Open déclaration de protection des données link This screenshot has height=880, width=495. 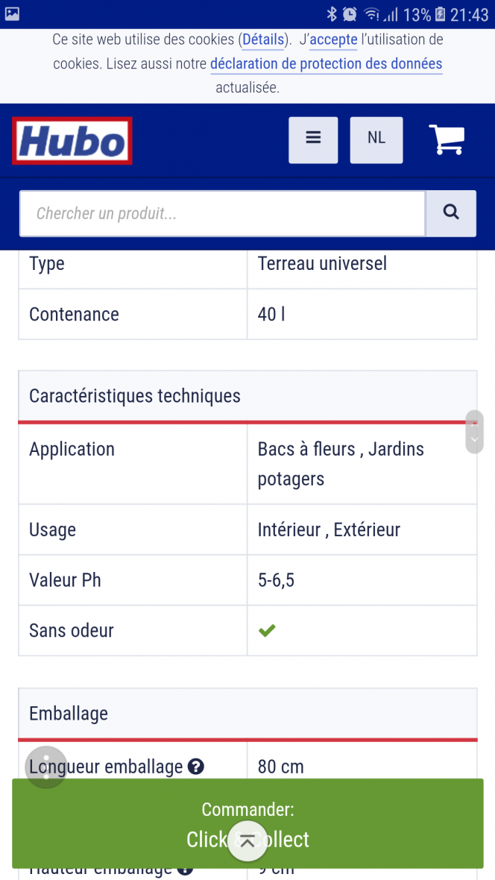tap(326, 64)
